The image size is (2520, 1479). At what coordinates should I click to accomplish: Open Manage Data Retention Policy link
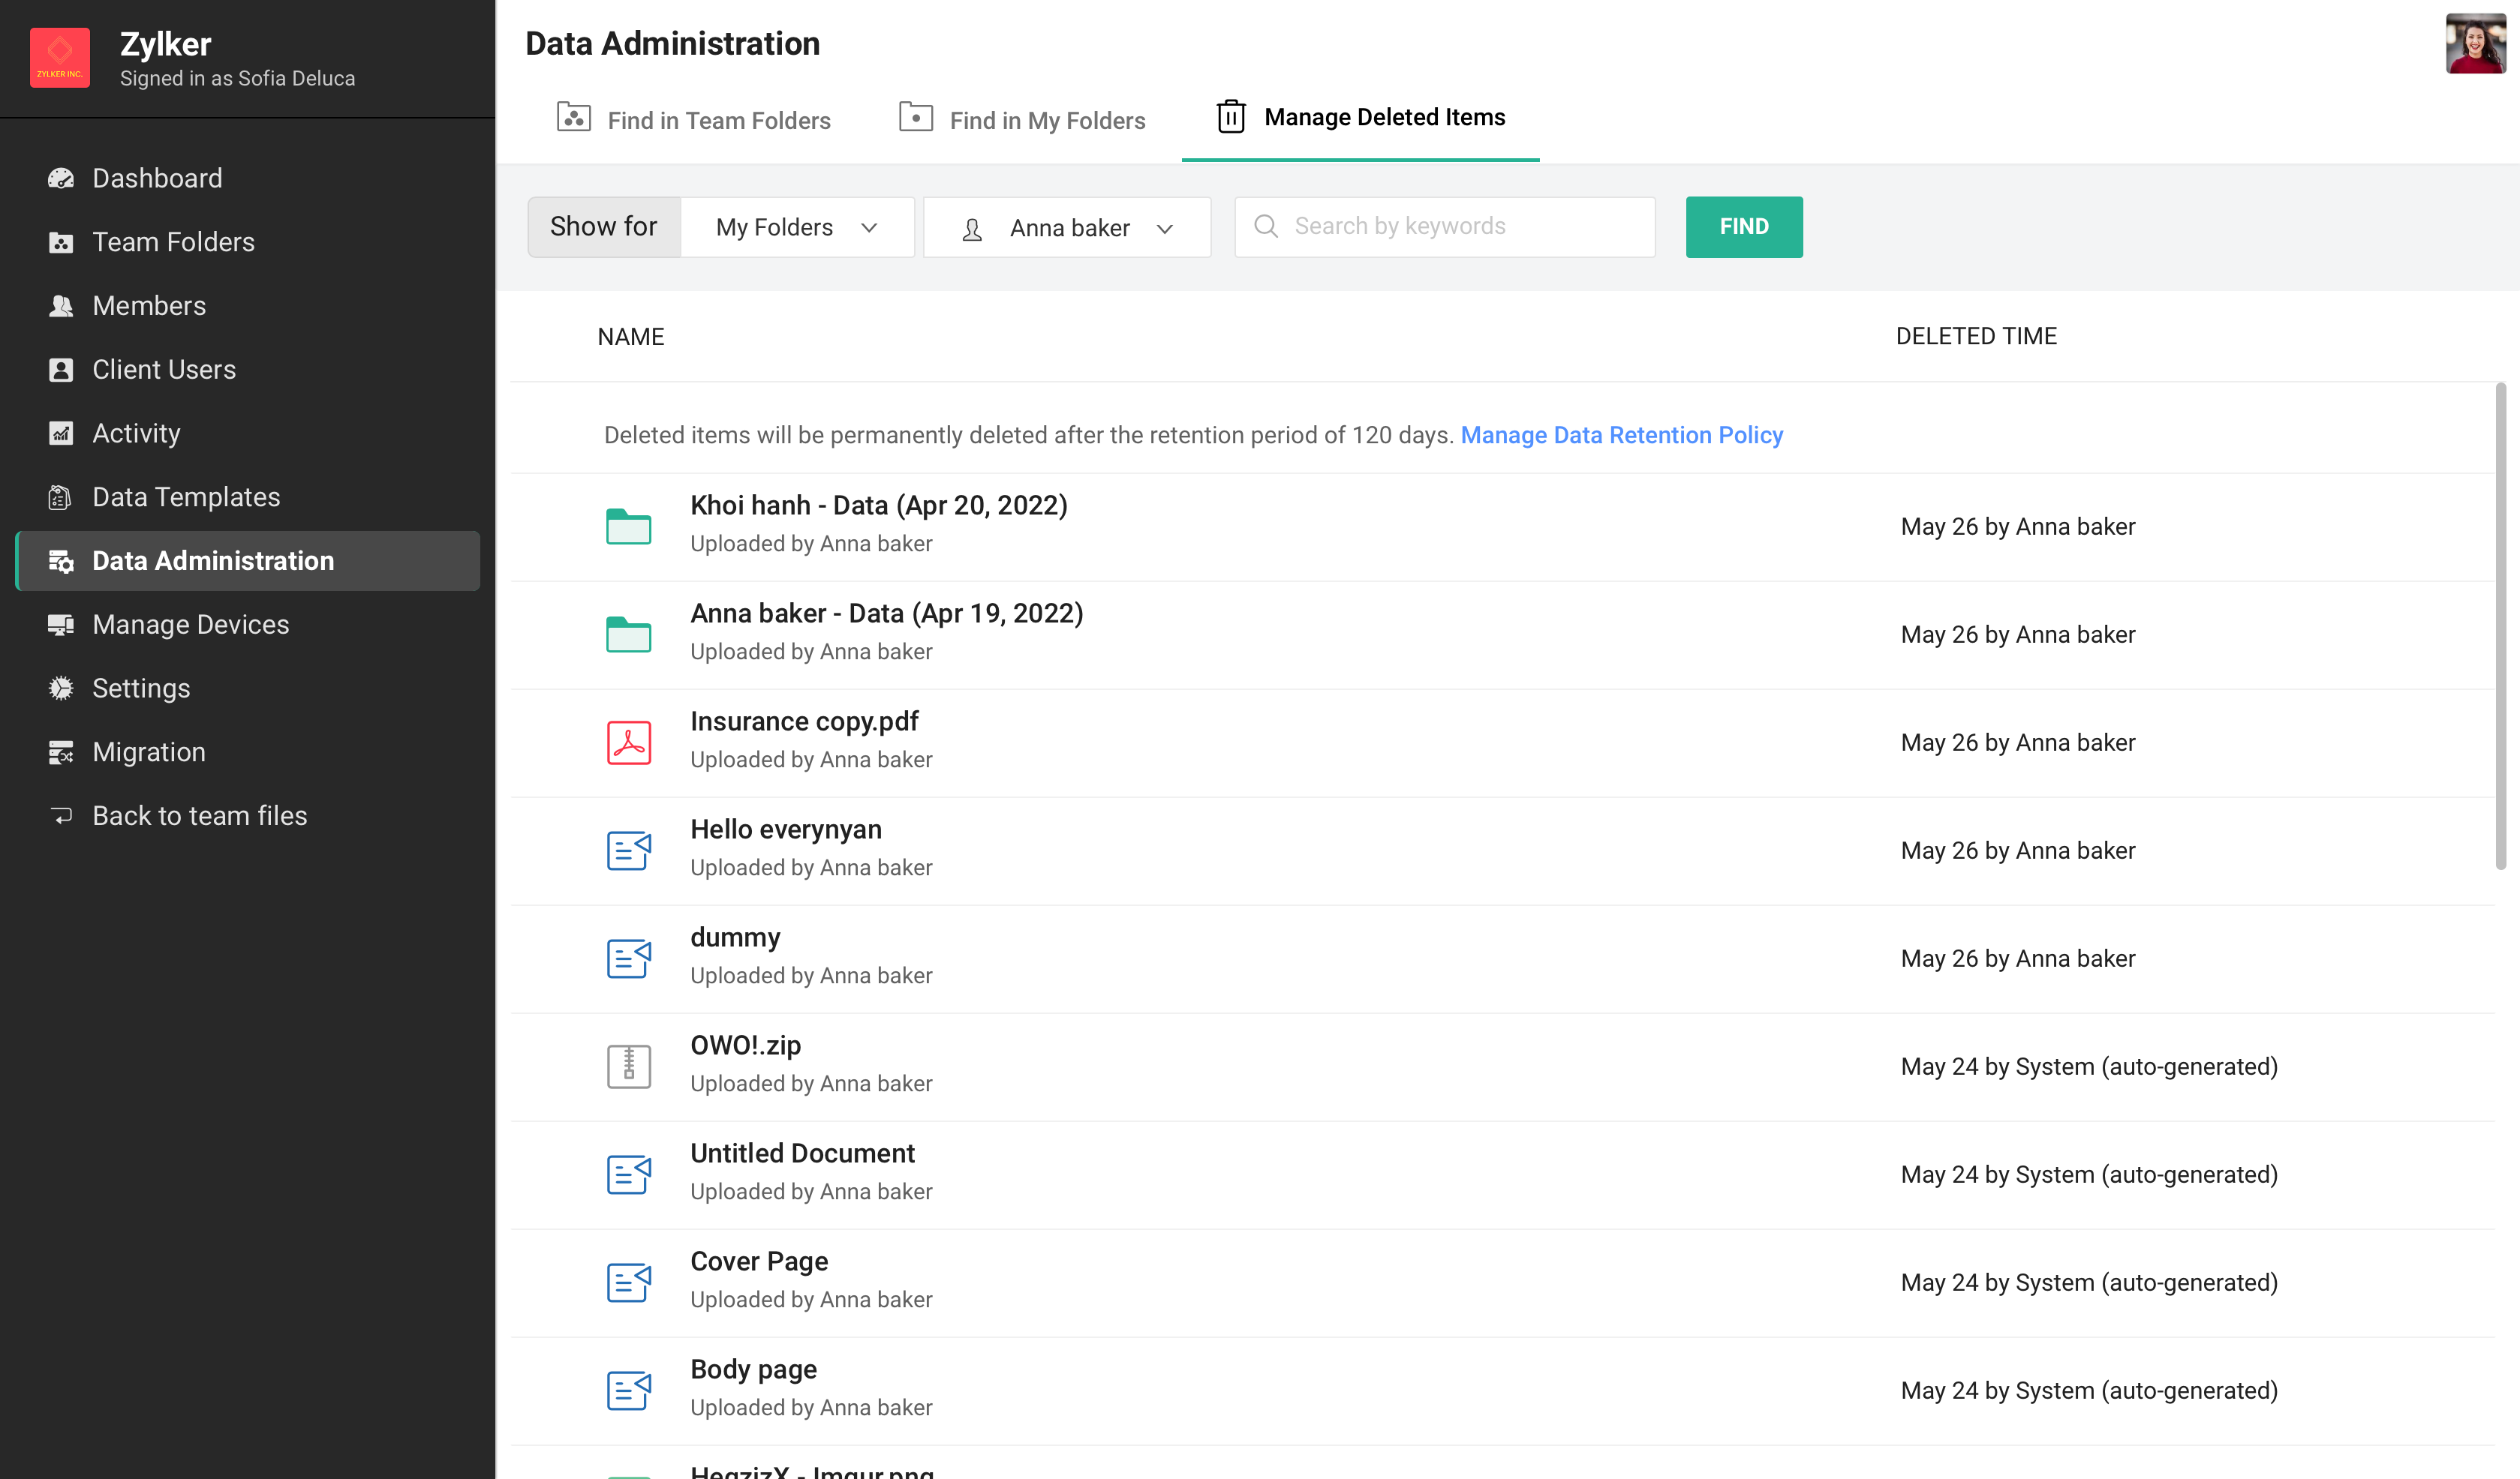pos(1621,435)
